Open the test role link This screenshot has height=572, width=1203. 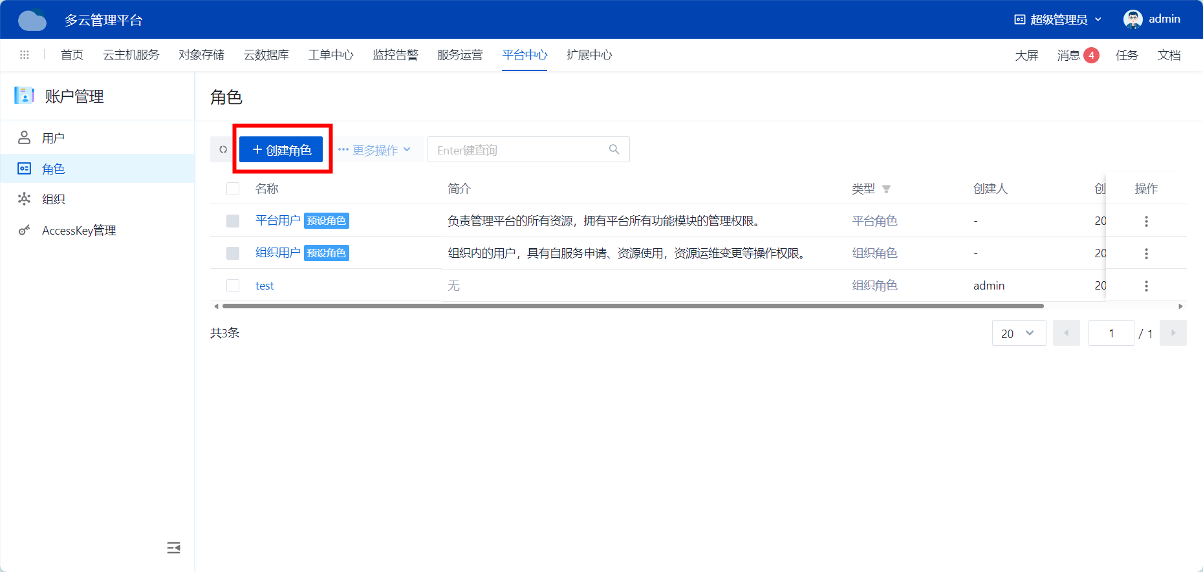click(265, 286)
